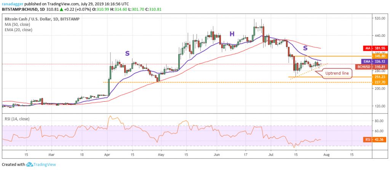The image size is (390, 170).
Task: Select the 'H' head pattern label
Action: 232,34
